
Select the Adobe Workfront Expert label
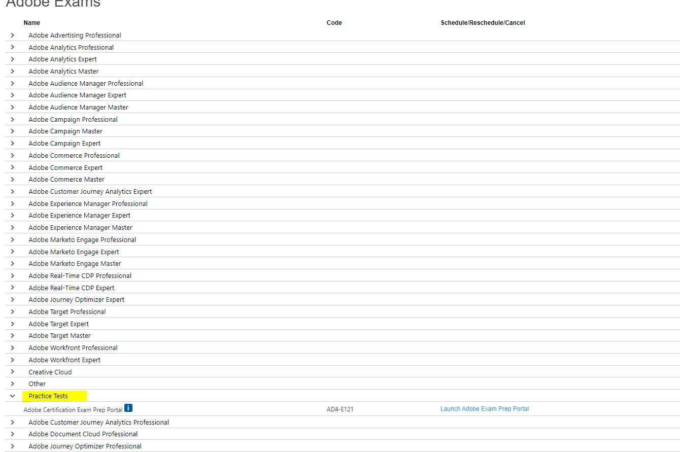(x=64, y=360)
